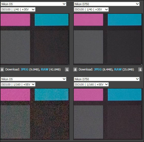Image resolution: width=144 pixels, height=142 pixels.
Task: Open the top-left Nikon D5 camera dropdown
Action: coord(33,4)
